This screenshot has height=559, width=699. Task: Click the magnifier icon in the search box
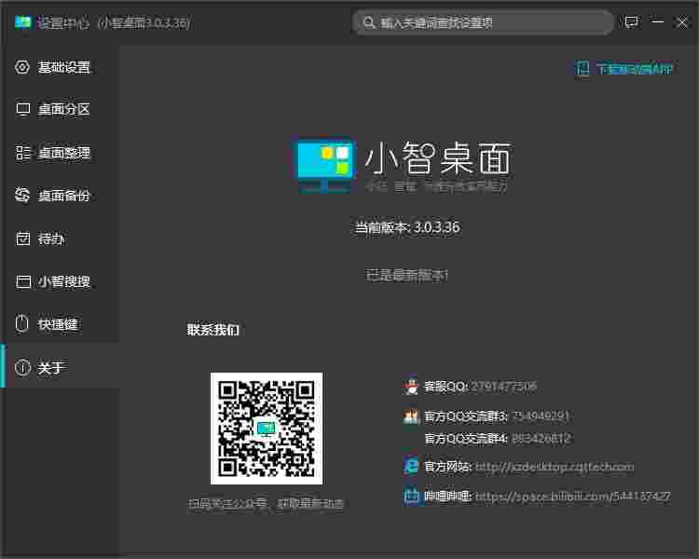[x=368, y=21]
